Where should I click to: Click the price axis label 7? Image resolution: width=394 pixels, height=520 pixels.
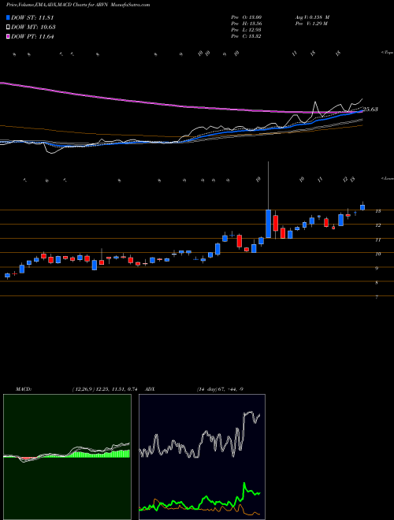tap(377, 297)
